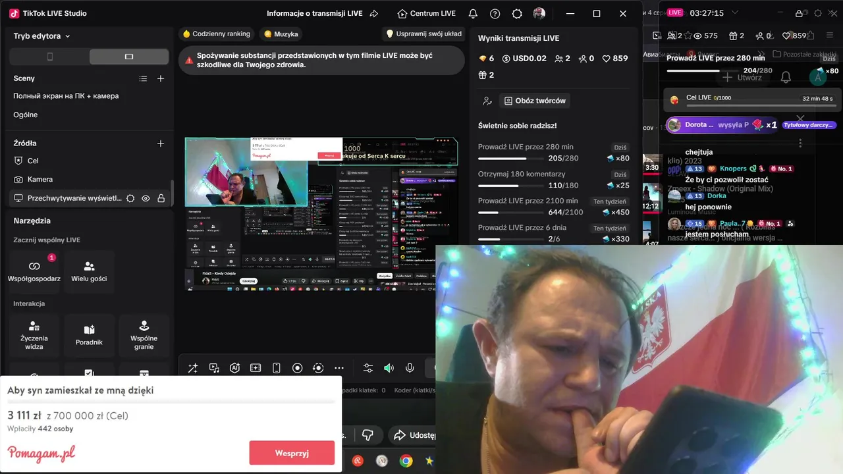The image size is (843, 474).
Task: Switch to portrait orientation layout
Action: [50, 57]
